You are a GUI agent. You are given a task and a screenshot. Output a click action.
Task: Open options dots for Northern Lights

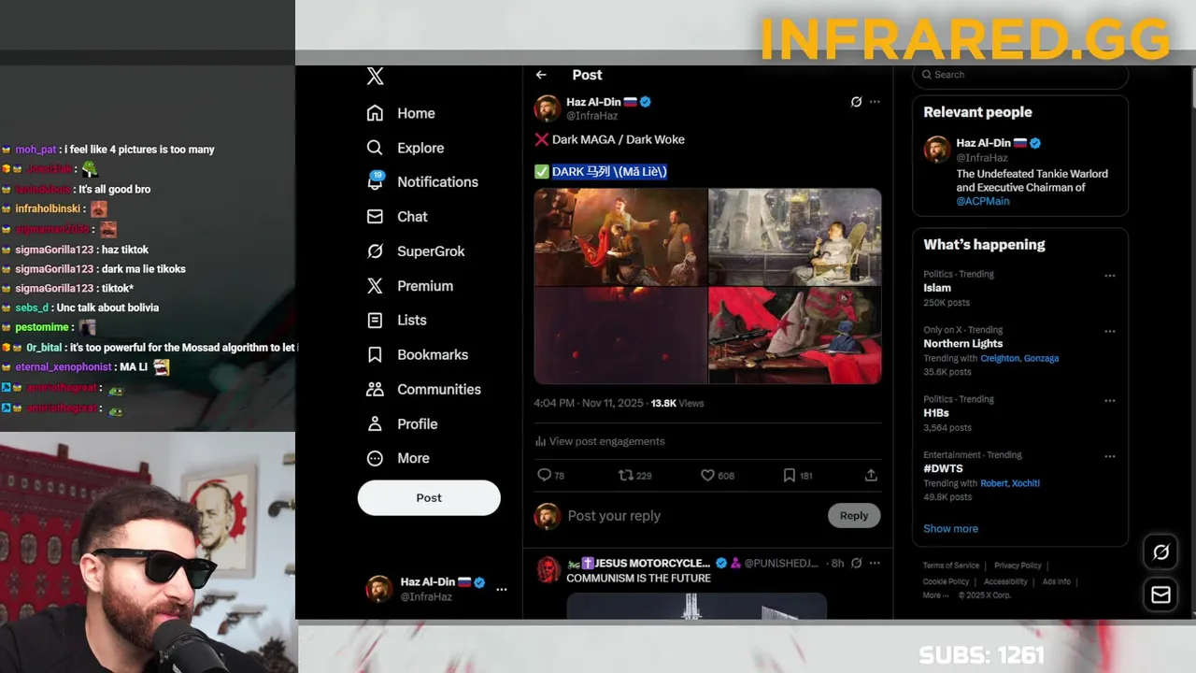point(1110,332)
